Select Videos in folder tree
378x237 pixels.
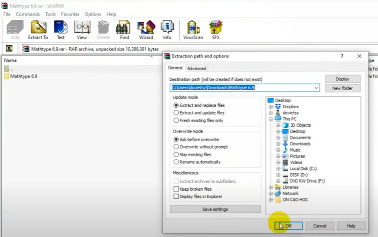tap(296, 162)
